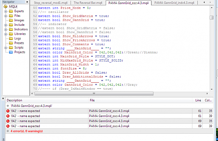Click red error icon for line 69 col 39
The image size is (218, 141).
tap(8, 126)
